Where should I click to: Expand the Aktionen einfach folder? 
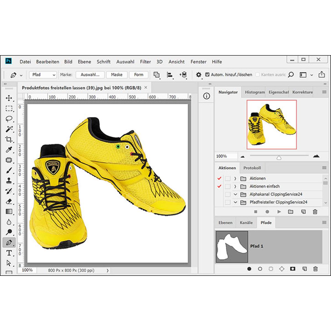(235, 186)
